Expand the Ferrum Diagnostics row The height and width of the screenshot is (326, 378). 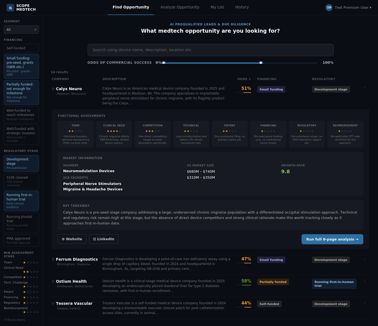coord(365,259)
